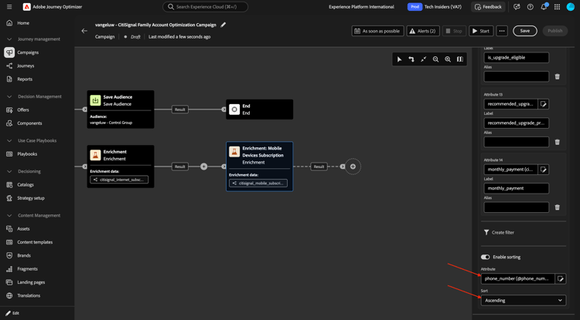Open the Tech Insiders sandbox selector
580x320 pixels.
click(435, 7)
